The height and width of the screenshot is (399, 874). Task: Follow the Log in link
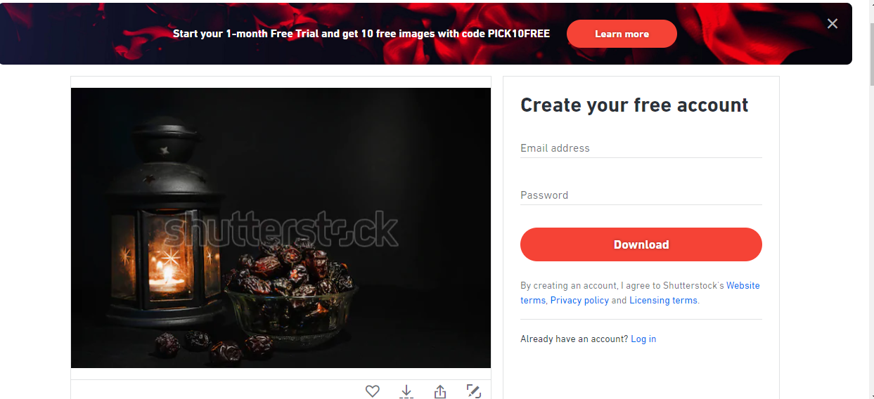coord(643,339)
